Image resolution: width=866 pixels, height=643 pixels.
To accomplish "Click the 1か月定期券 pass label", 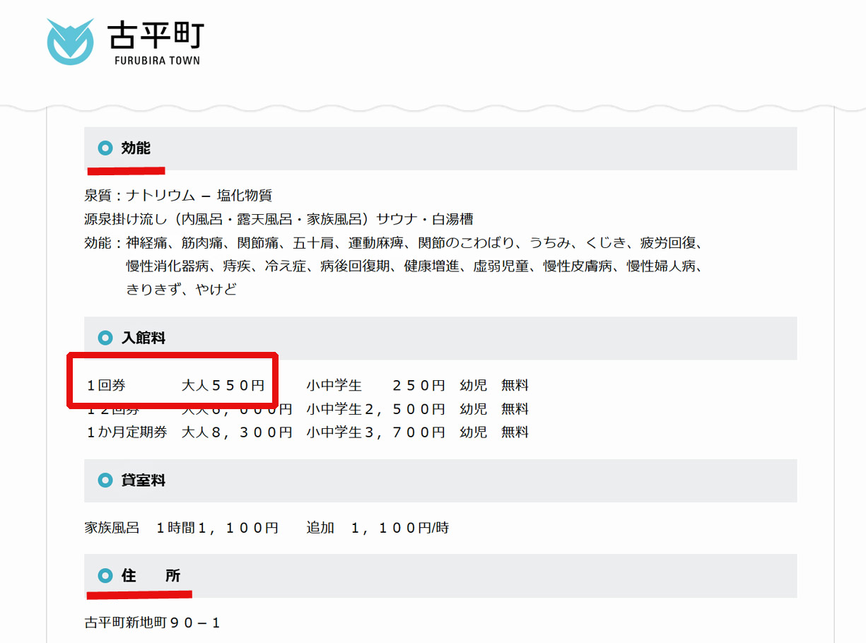I will click(x=127, y=432).
